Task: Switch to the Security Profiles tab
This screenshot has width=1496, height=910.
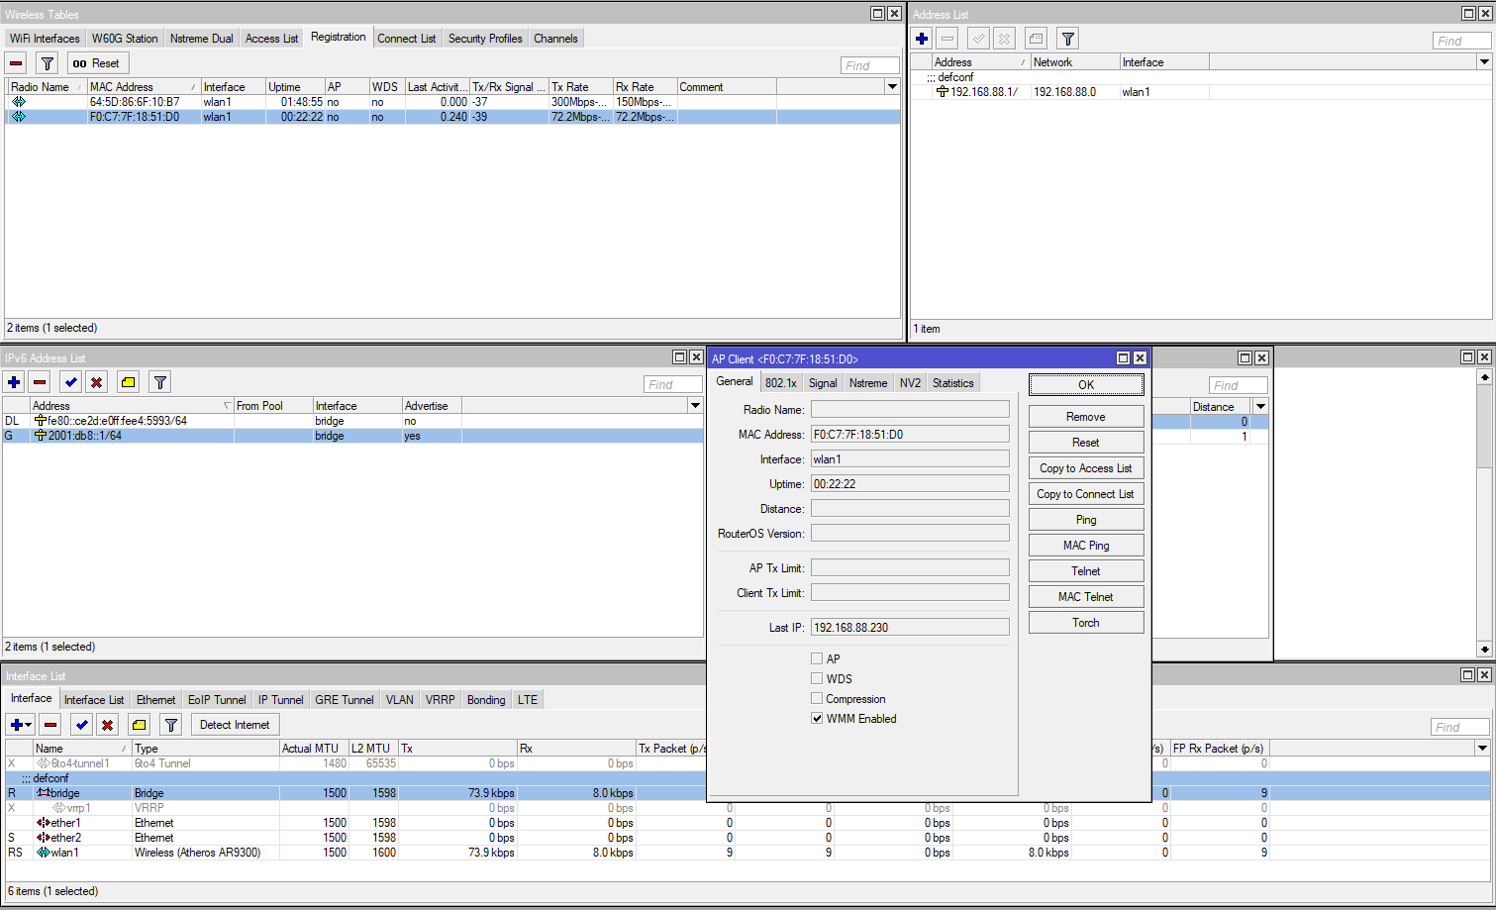Action: click(484, 39)
